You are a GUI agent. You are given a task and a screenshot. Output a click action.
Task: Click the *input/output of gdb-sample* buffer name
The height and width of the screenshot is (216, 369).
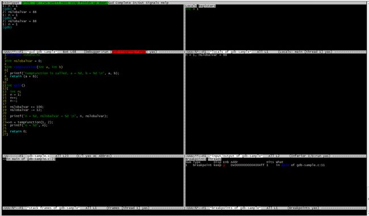tap(236, 156)
